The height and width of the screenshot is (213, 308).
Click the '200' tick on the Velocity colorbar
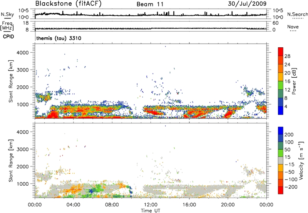coord(289,135)
